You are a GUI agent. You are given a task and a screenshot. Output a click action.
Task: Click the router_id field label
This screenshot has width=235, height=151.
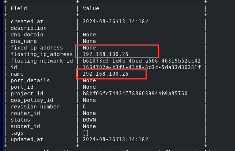click(x=25, y=113)
